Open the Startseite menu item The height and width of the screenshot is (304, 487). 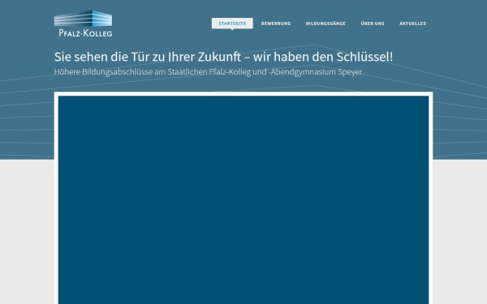pyautogui.click(x=232, y=24)
